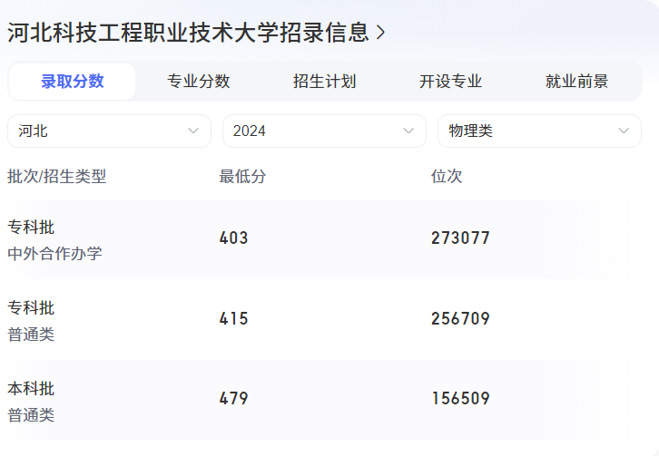Click the minimum score 479
This screenshot has height=456, width=659.
(233, 399)
